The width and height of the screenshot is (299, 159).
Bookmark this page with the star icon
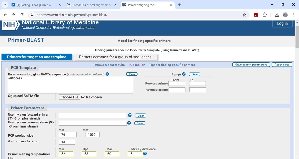[x=244, y=15]
